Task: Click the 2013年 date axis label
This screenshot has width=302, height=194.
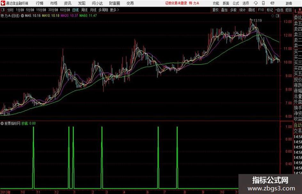Action: click(5, 192)
